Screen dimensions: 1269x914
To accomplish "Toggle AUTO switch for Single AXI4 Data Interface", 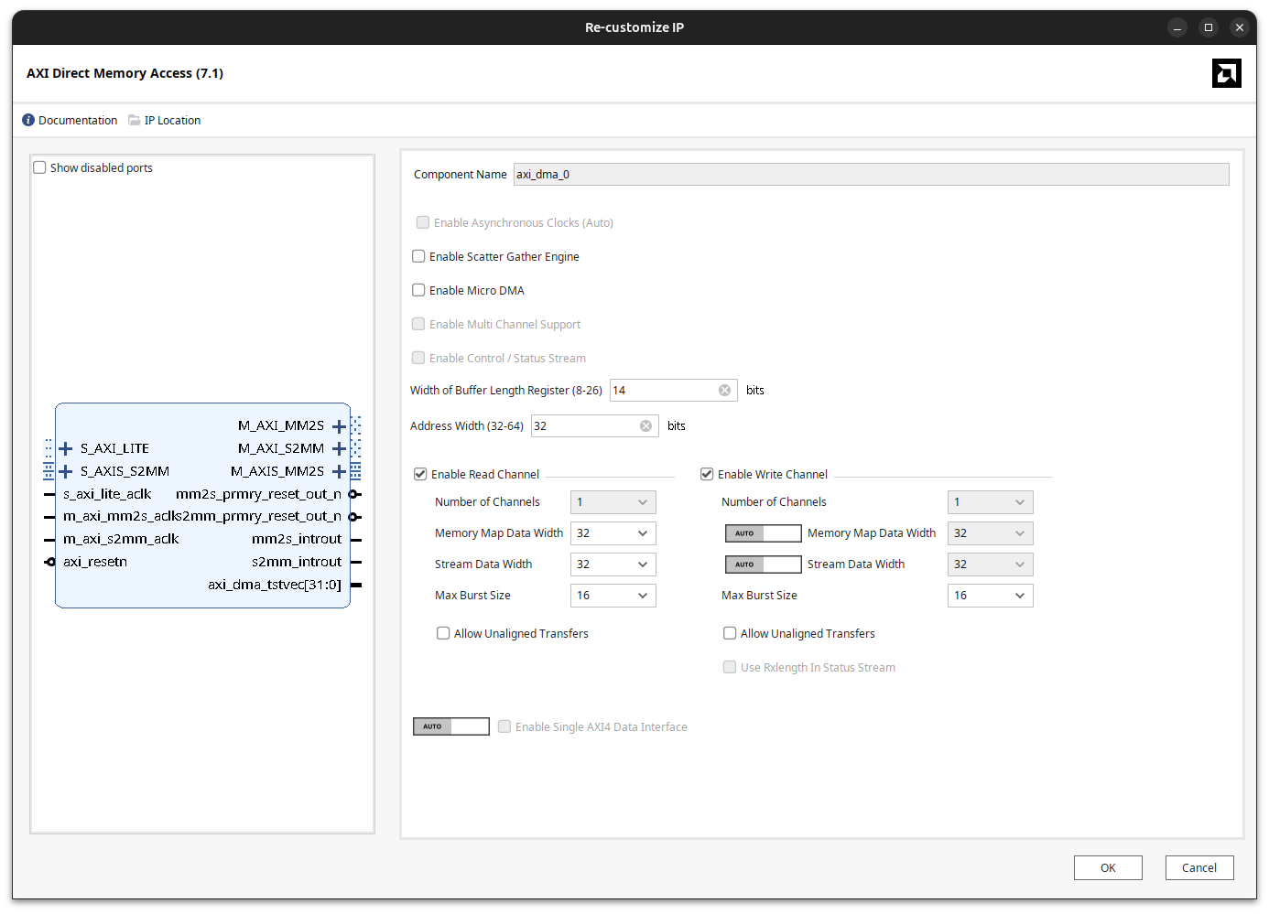I will click(x=451, y=726).
